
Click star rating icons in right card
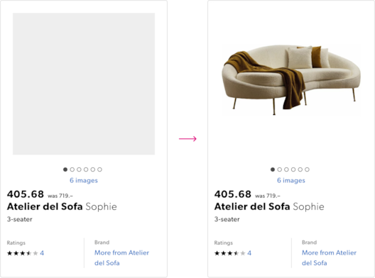230,253
